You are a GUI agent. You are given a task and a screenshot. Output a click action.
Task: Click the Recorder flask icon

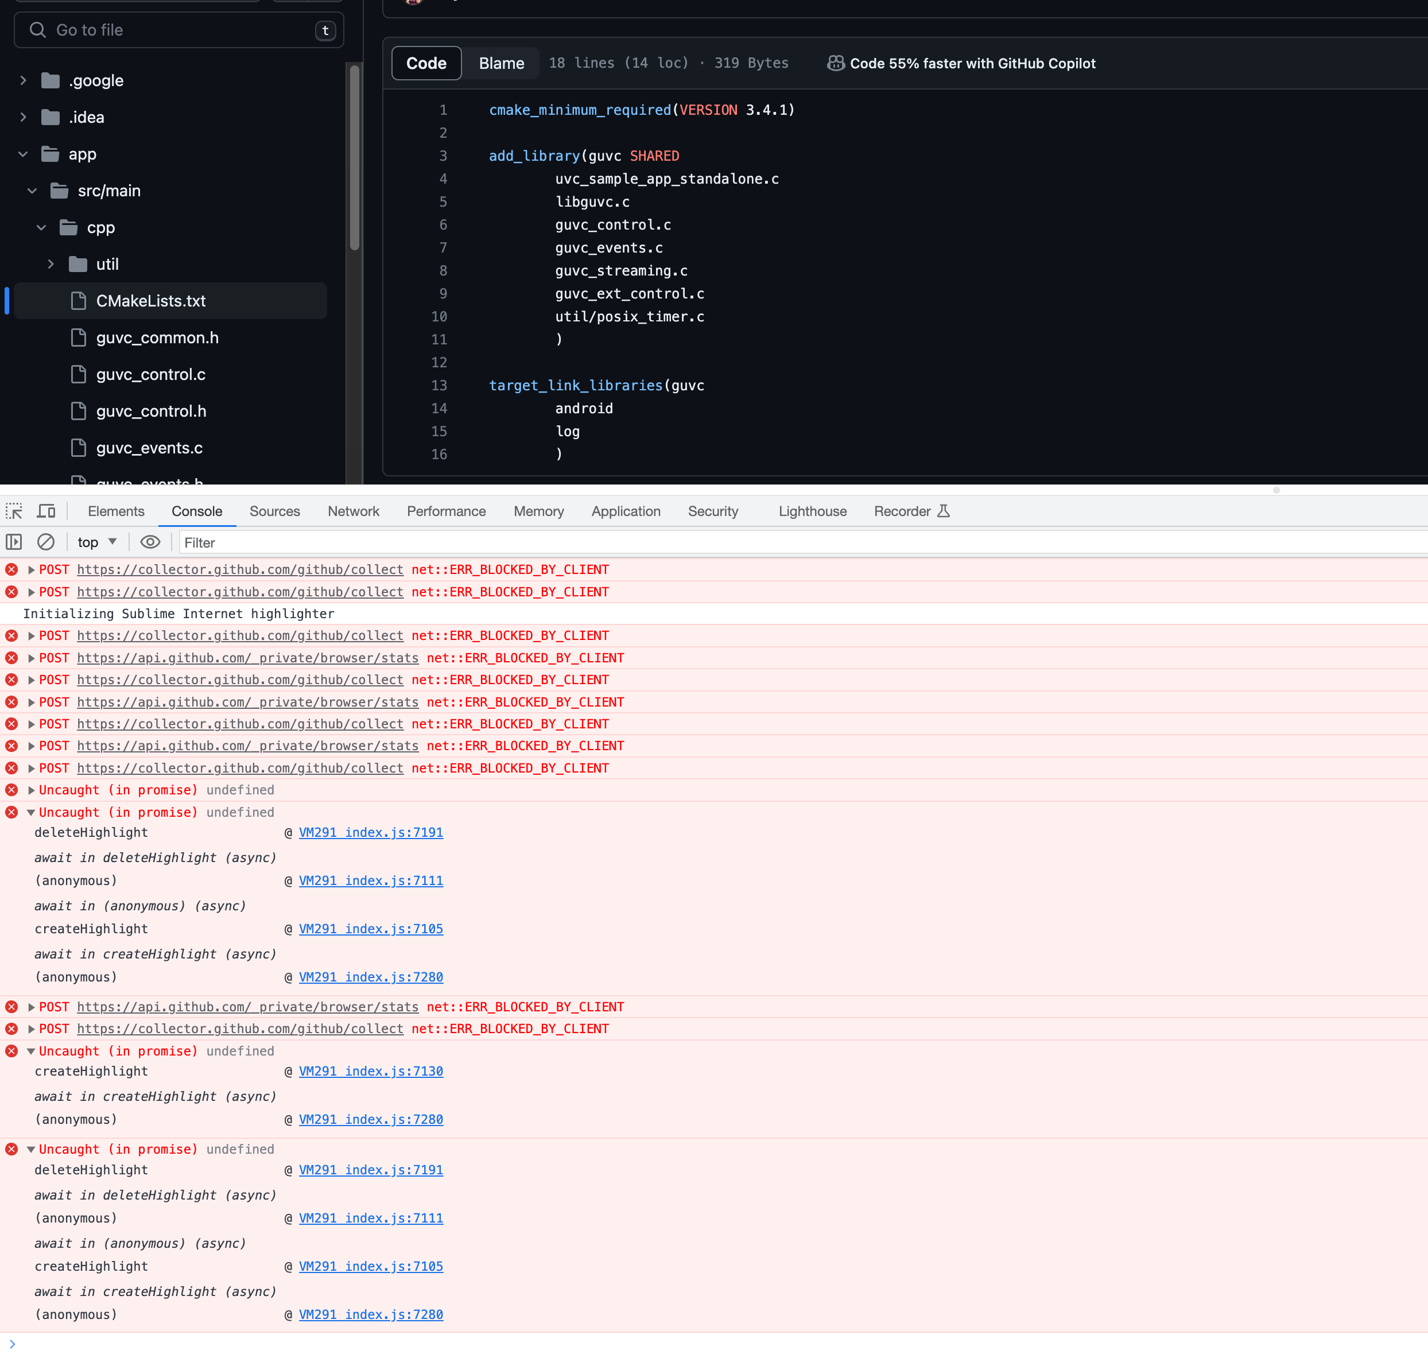[943, 511]
